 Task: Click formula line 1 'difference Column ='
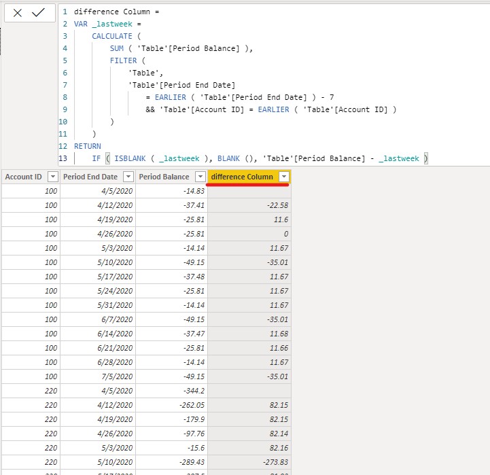point(117,12)
